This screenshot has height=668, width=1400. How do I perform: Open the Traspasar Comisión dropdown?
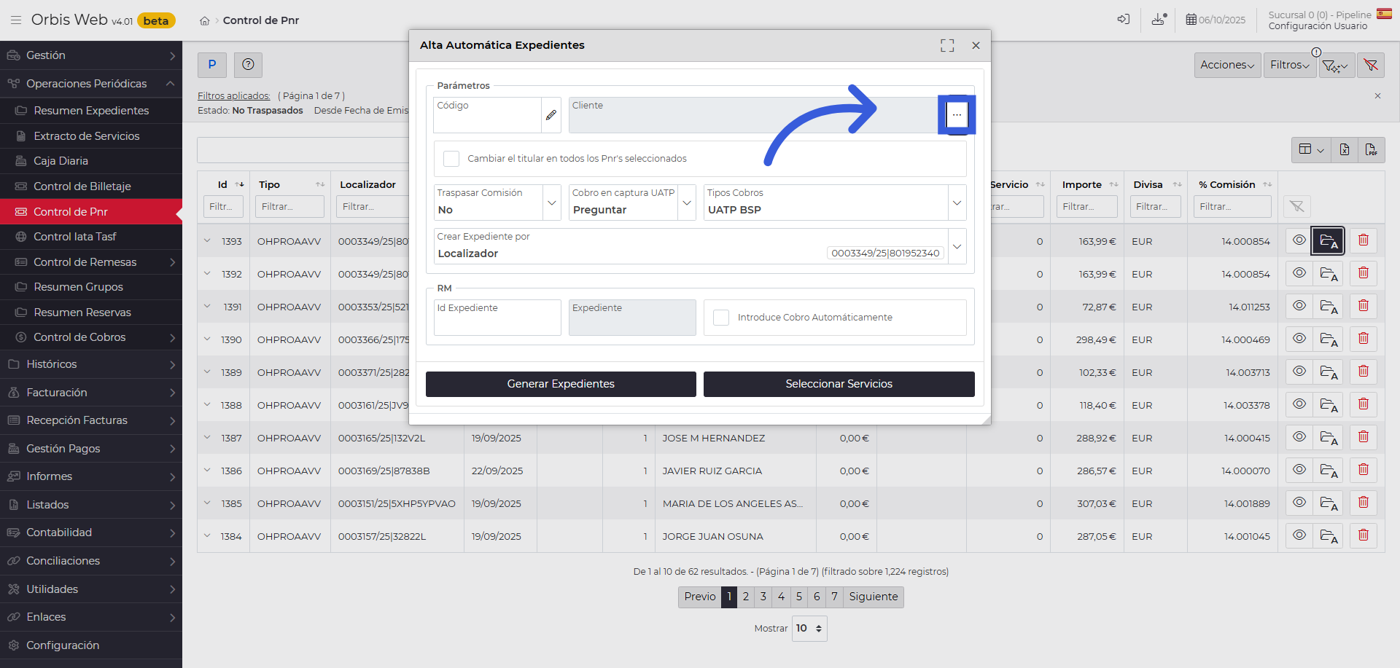click(554, 202)
